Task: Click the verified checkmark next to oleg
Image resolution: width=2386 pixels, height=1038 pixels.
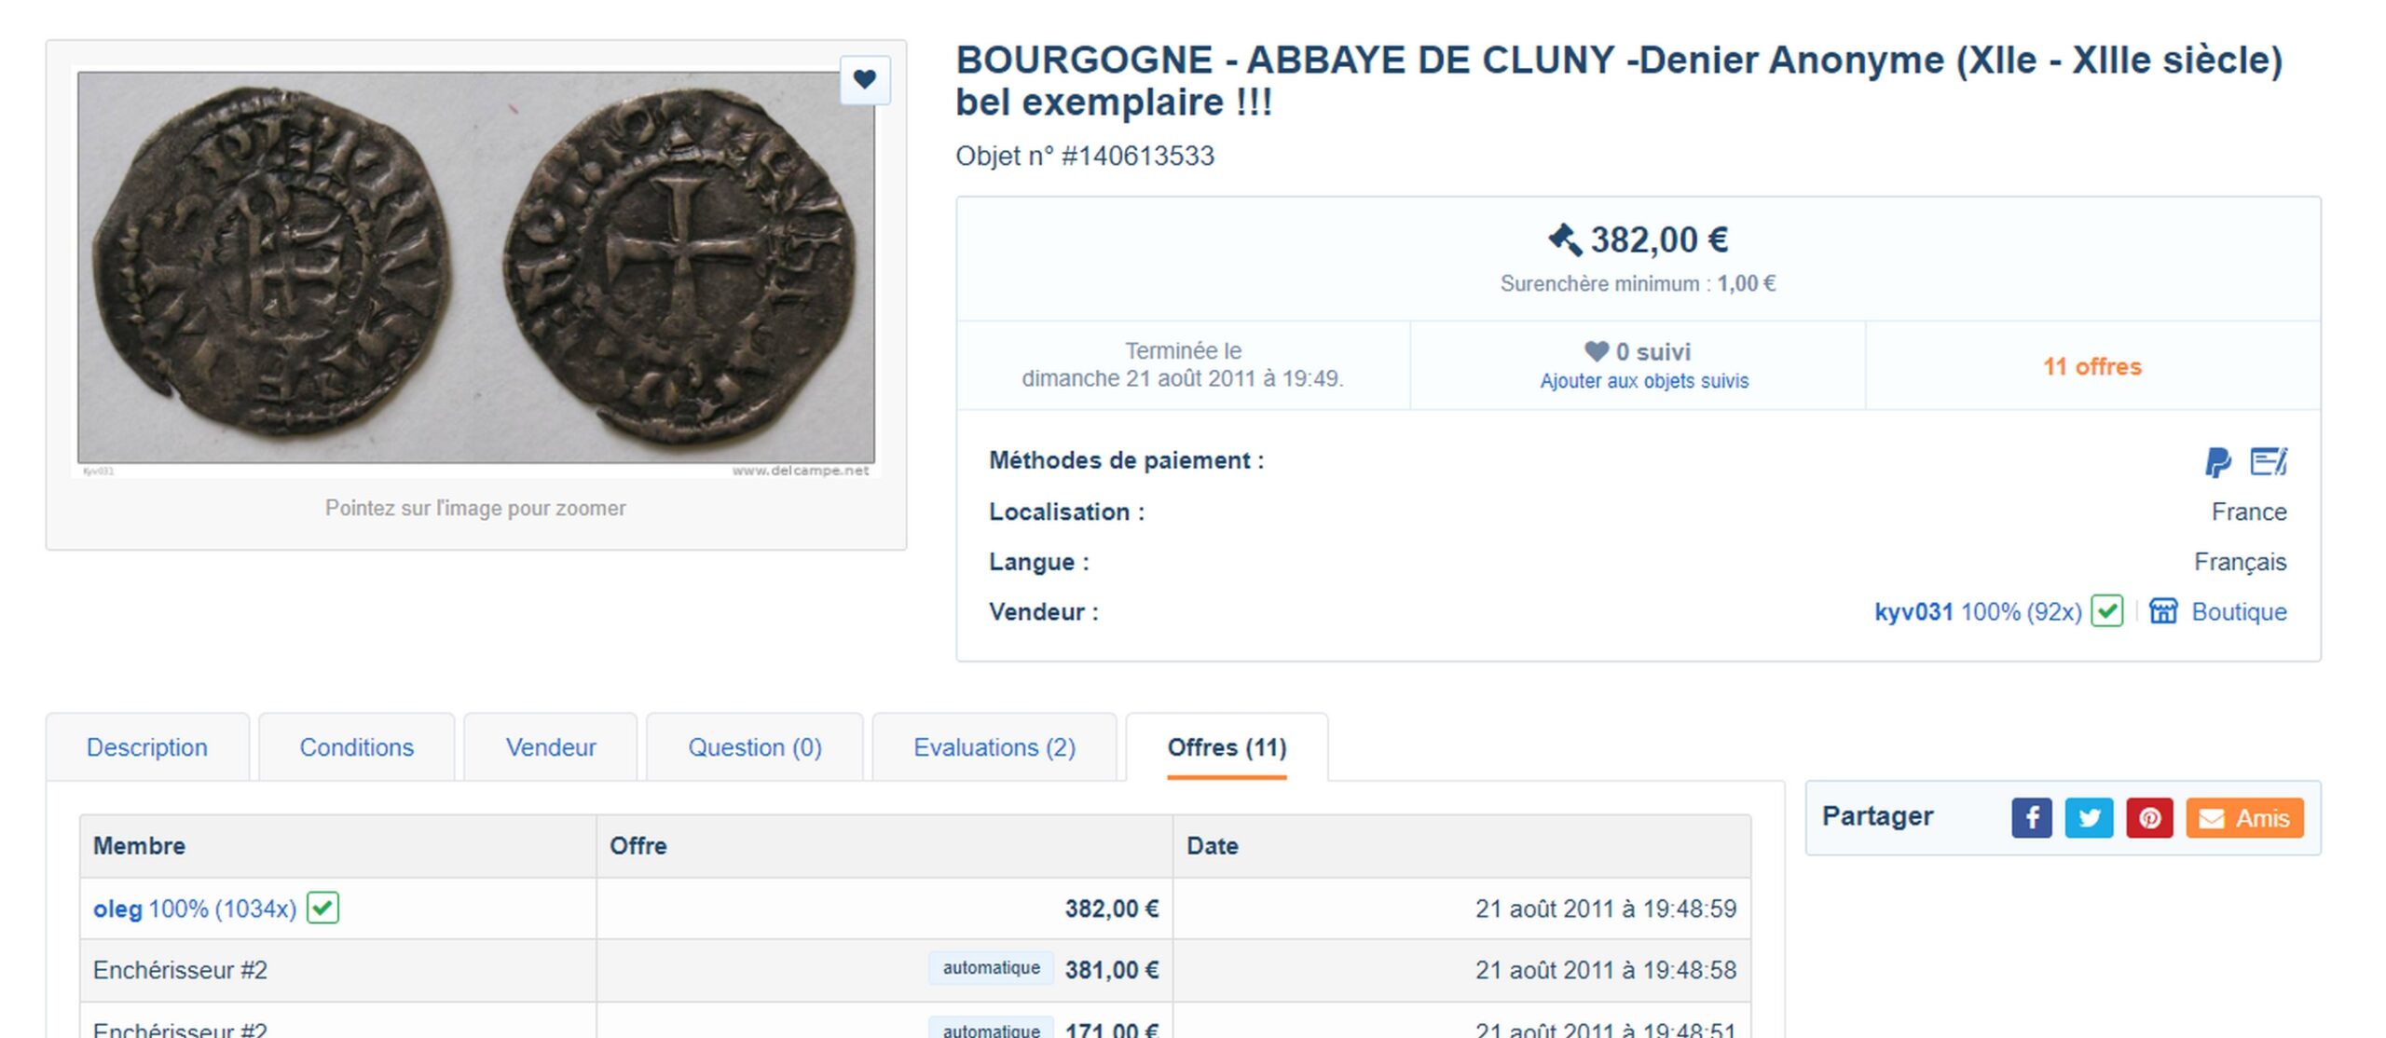Action: 322,908
